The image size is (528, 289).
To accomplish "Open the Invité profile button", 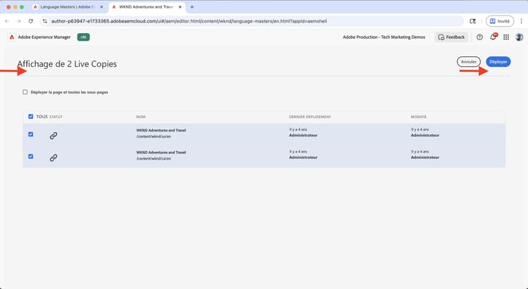I will [x=500, y=21].
